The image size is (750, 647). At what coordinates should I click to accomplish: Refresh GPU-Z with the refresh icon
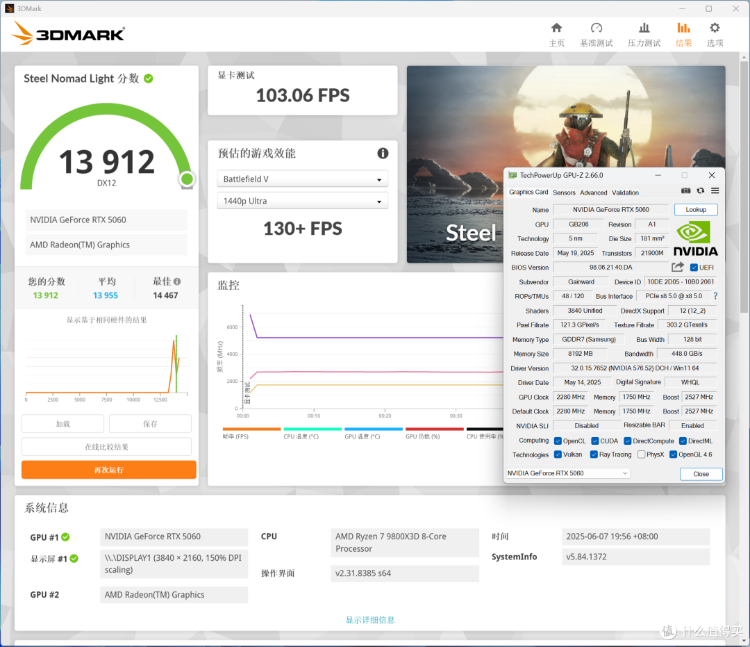point(700,190)
